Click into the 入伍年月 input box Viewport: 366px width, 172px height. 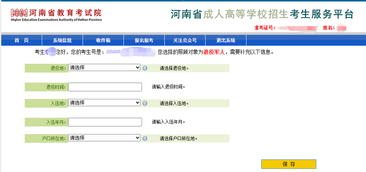click(105, 122)
